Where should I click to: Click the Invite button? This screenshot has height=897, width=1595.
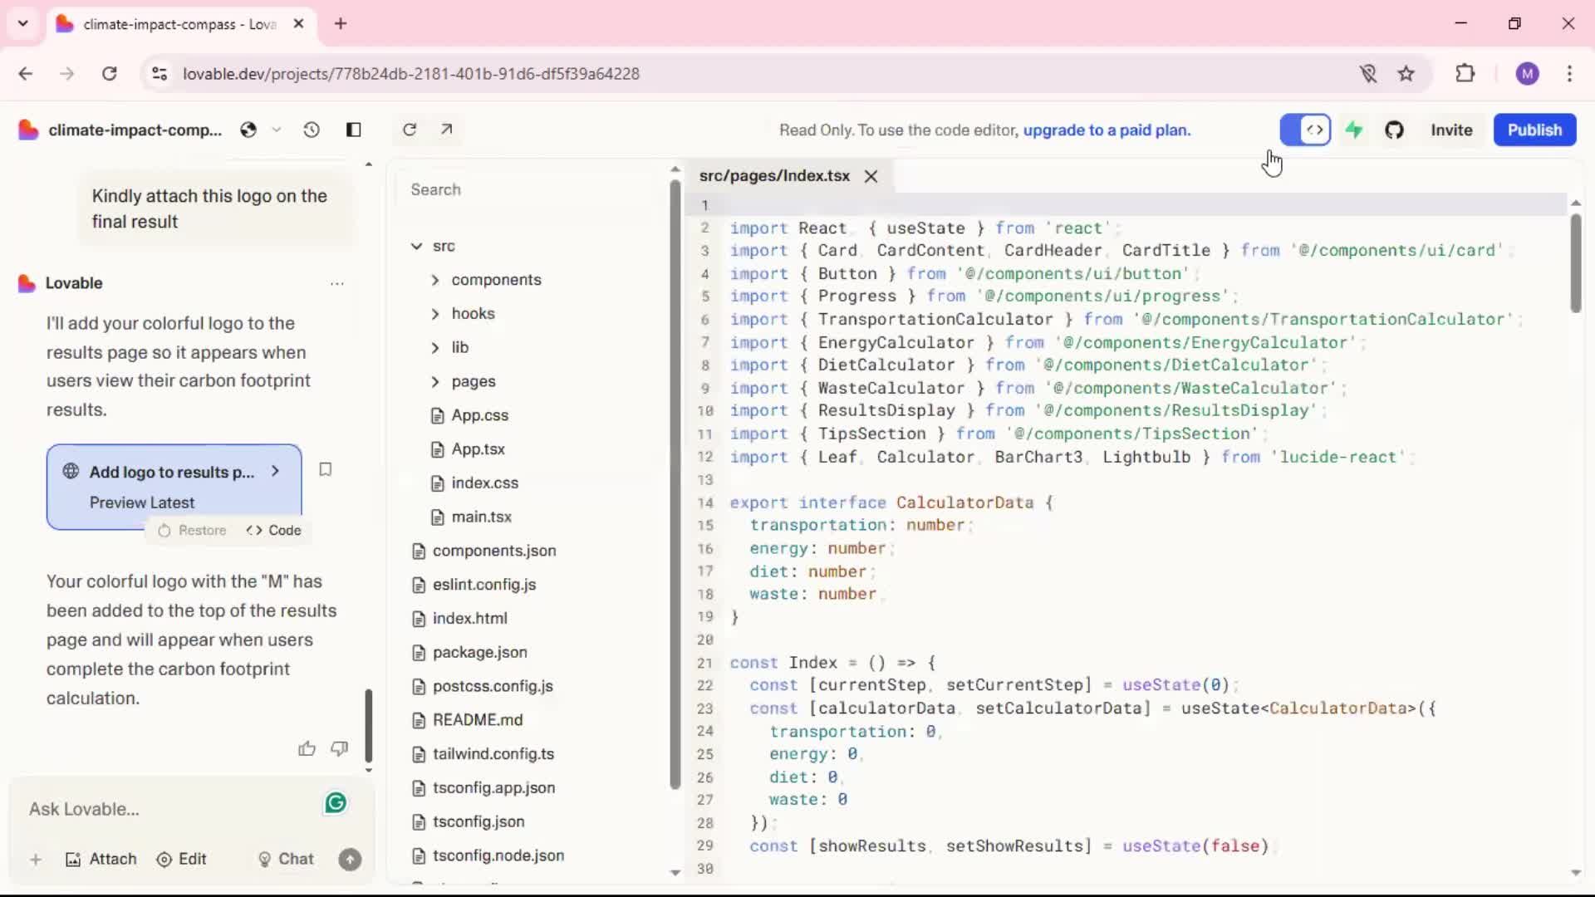coord(1451,130)
